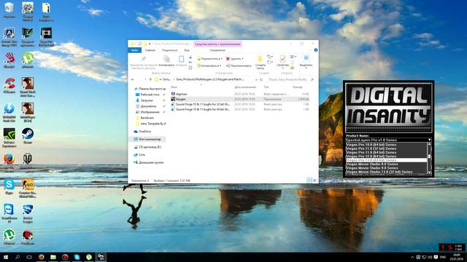Click Paste in the Explorer ribbon
The height and width of the screenshot is (262, 467).
click(x=181, y=61)
